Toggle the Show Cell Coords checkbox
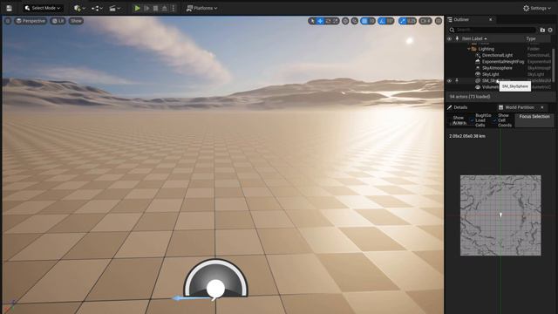Image resolution: width=558 pixels, height=314 pixels. (x=494, y=120)
